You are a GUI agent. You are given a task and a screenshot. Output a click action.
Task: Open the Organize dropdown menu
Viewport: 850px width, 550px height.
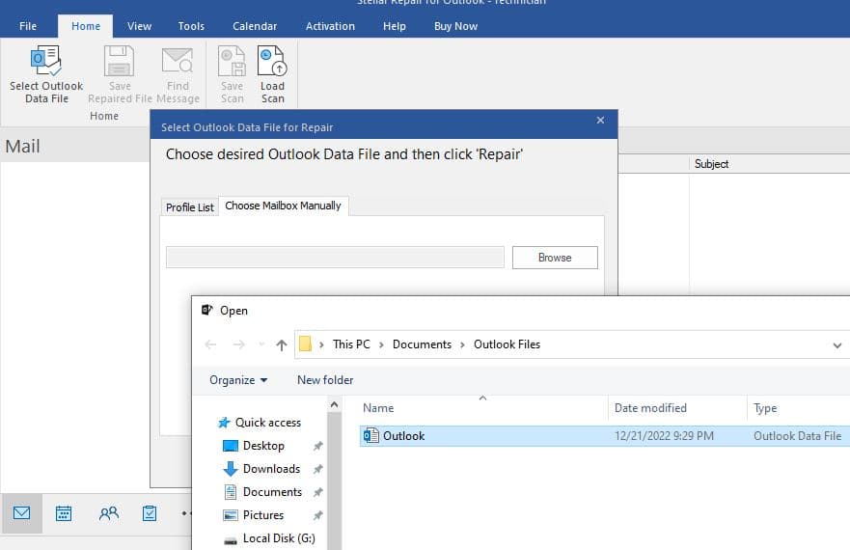tap(238, 380)
